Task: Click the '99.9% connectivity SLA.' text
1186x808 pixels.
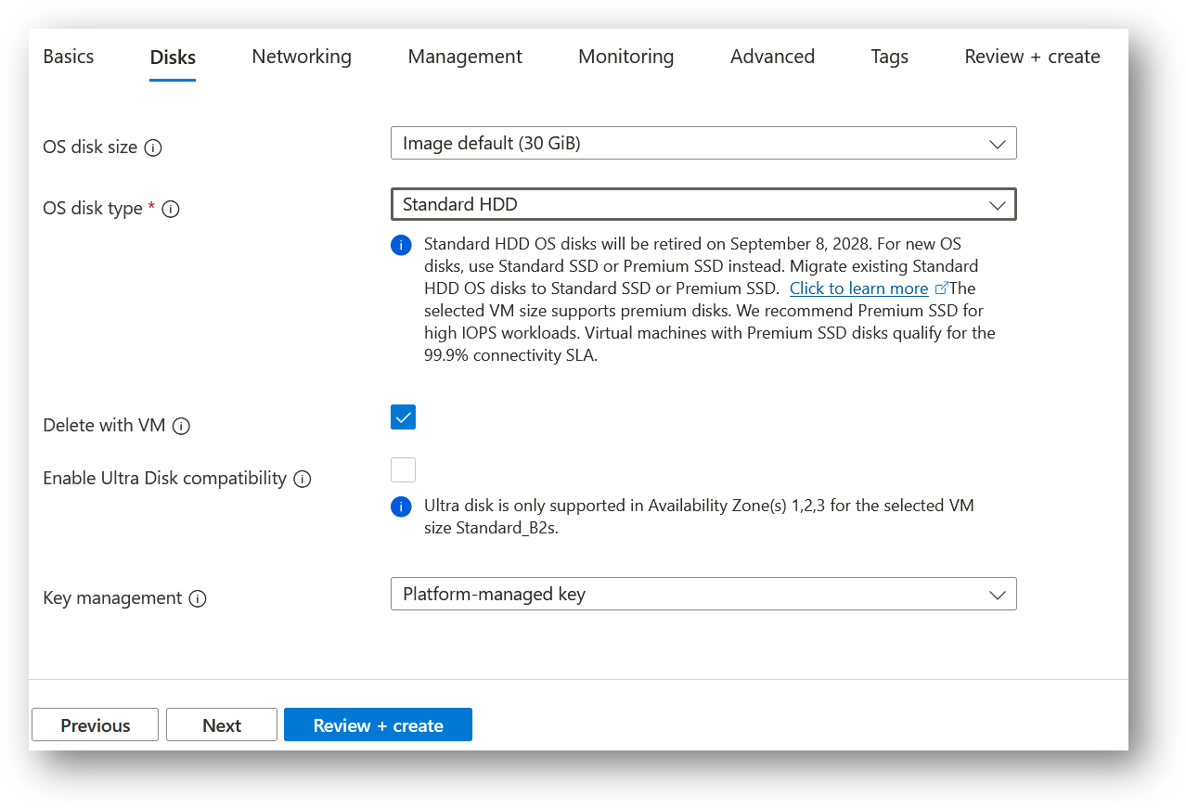Action: (x=510, y=355)
